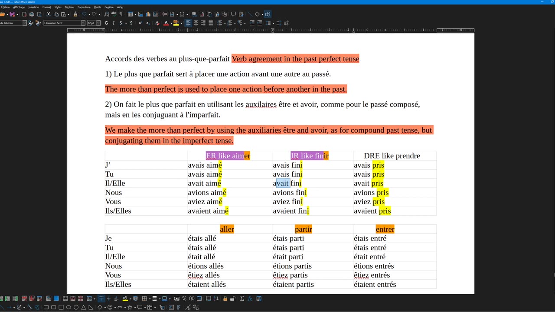Click underlined word 'auxilaires'

[x=261, y=104]
